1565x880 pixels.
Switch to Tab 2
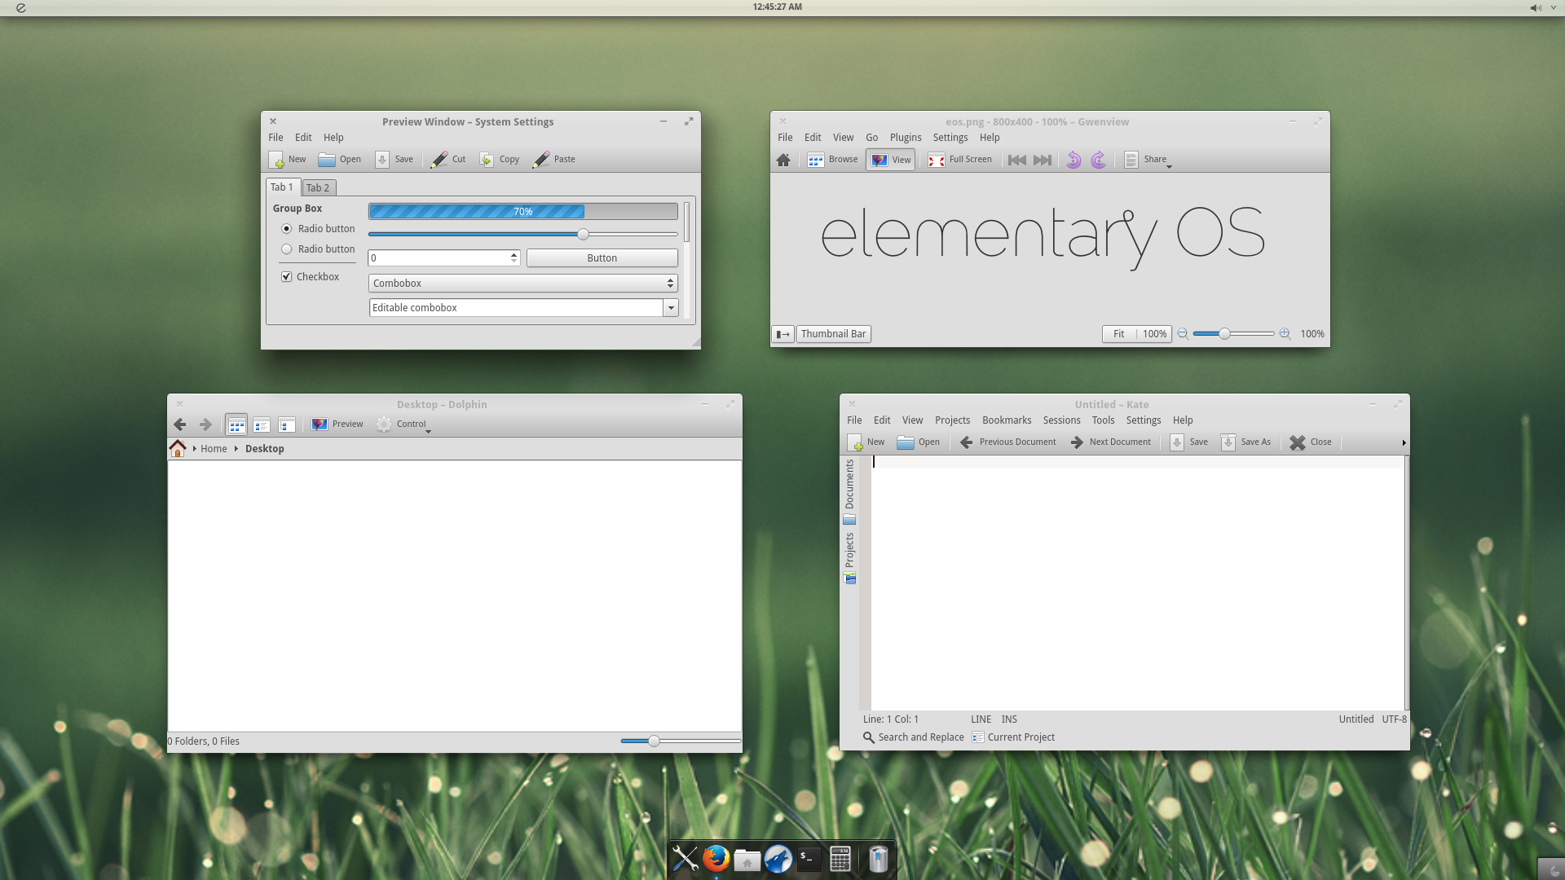coord(318,188)
